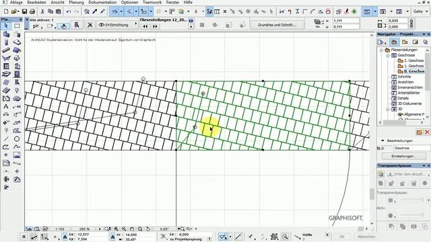
Task: Open the scale 1:100 dropdown
Action: click(60, 229)
